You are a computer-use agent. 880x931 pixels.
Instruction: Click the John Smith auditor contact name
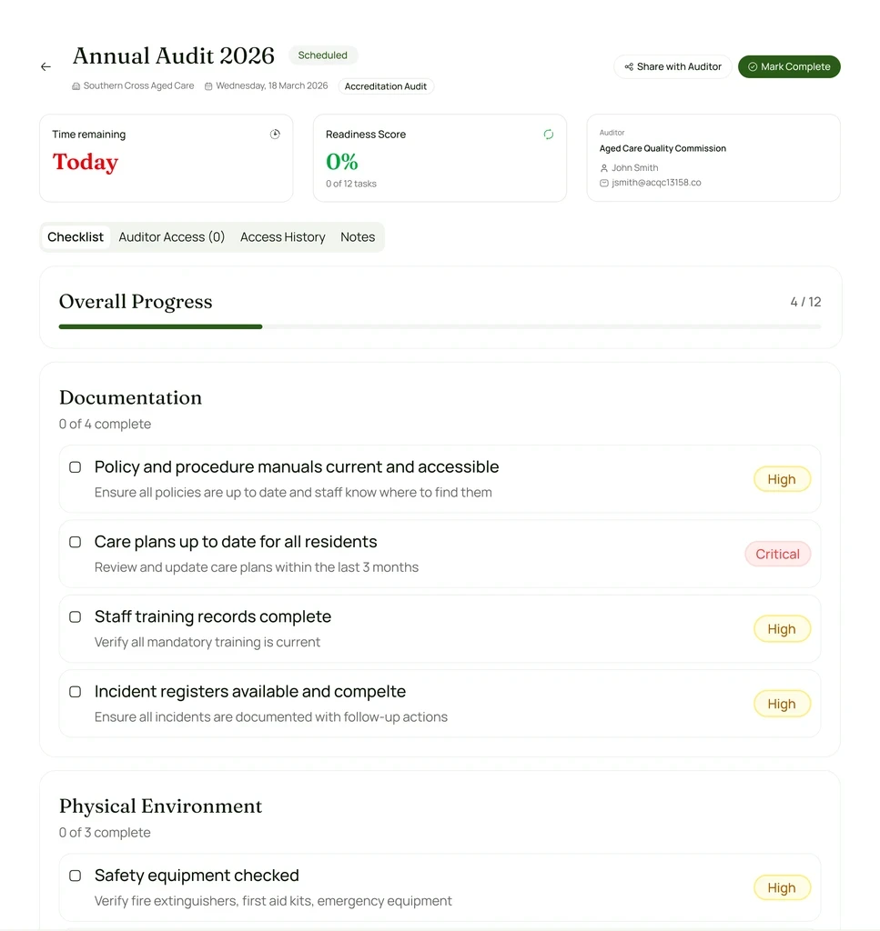coord(635,168)
